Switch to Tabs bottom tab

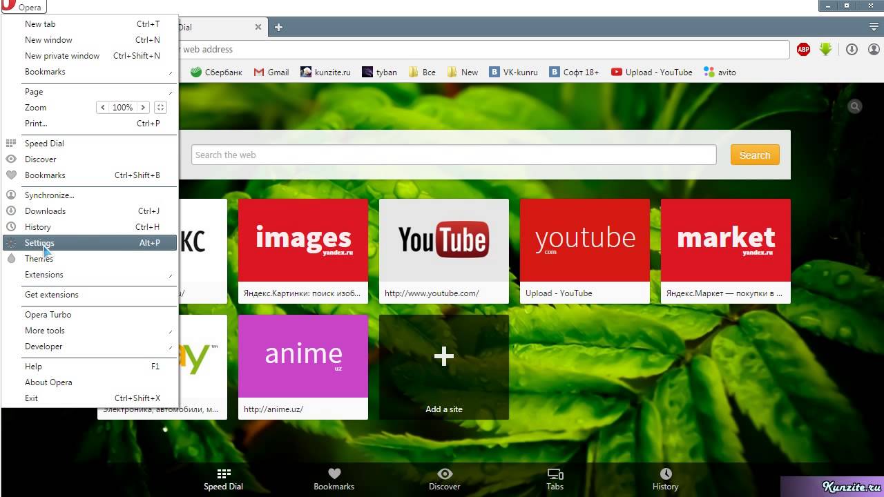coord(555,480)
